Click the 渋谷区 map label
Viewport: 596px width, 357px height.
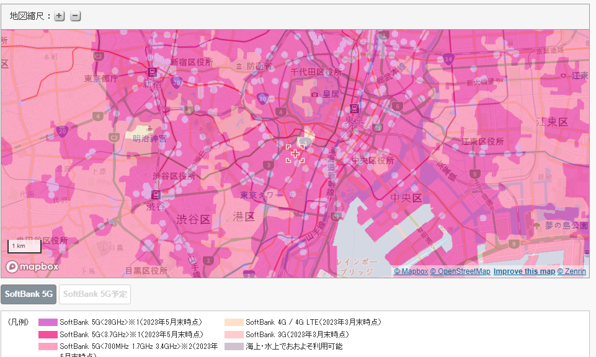193,219
